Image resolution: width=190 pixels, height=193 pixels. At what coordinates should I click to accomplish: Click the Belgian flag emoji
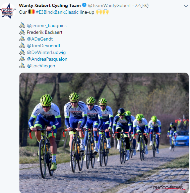pyautogui.click(x=31, y=12)
